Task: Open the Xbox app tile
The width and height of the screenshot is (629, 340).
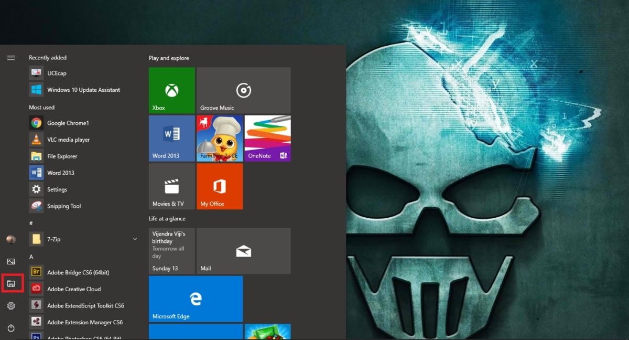Action: coord(171,90)
